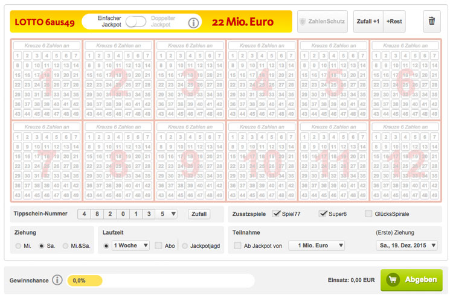Open the jackpot info icon in the yellow banner
This screenshot has height=298, width=453.
193,23
